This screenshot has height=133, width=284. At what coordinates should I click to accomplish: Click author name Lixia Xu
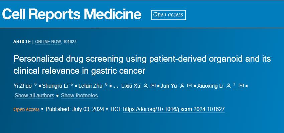[131, 86]
